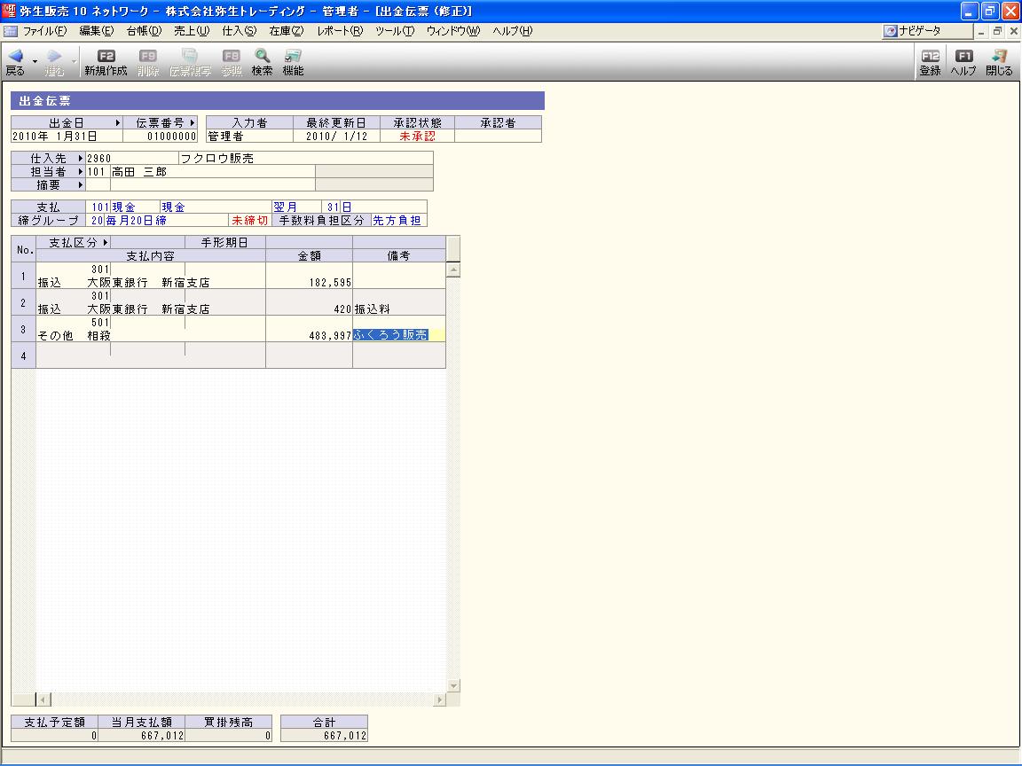Open the 在庫(Z) menu
The width and height of the screenshot is (1022, 766).
pos(287,31)
